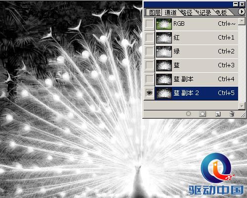Minimize the channels palette
This screenshot has height=198, width=247.
tap(236, 4)
